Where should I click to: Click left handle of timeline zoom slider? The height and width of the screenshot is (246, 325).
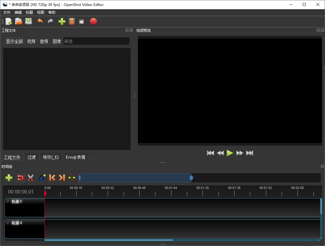pyautogui.click(x=79, y=178)
